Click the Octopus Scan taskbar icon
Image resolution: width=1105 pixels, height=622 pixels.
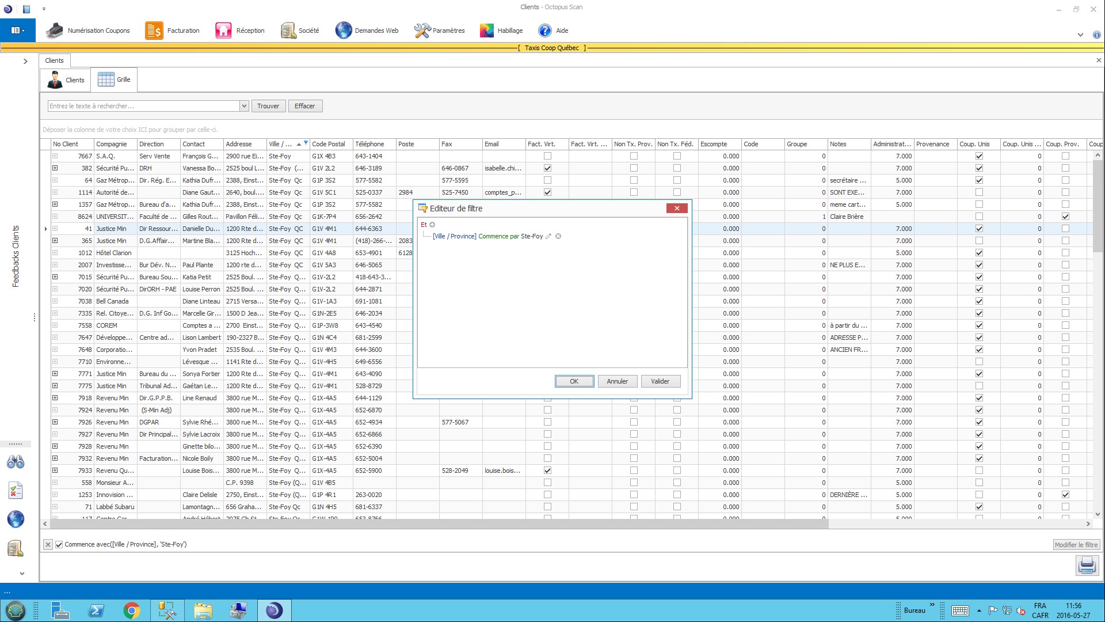pos(274,610)
